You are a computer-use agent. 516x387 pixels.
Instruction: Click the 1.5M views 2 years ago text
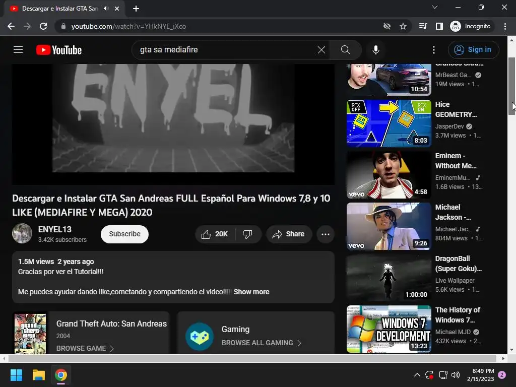click(x=56, y=262)
